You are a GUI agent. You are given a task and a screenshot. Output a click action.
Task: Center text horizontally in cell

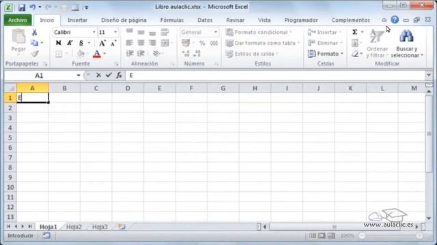click(x=141, y=43)
